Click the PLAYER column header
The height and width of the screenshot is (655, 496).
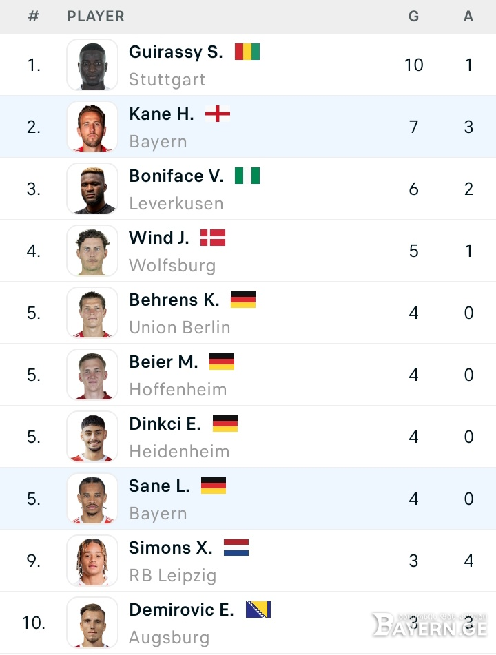click(x=96, y=17)
